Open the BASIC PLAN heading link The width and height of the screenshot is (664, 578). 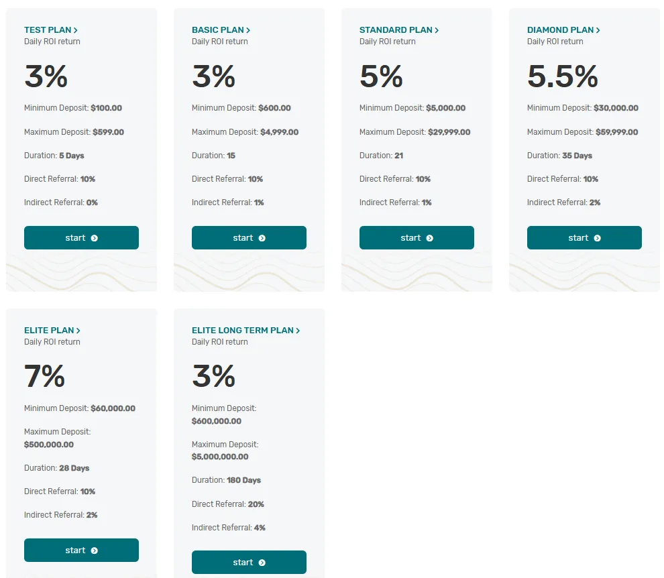click(217, 30)
